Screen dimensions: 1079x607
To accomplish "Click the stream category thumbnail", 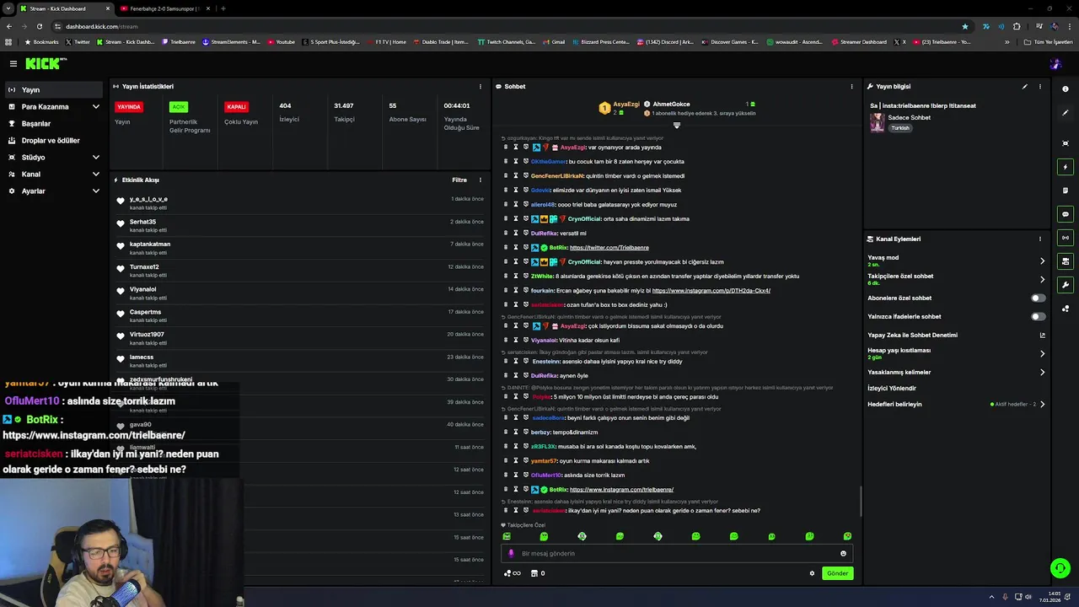I will [878, 123].
